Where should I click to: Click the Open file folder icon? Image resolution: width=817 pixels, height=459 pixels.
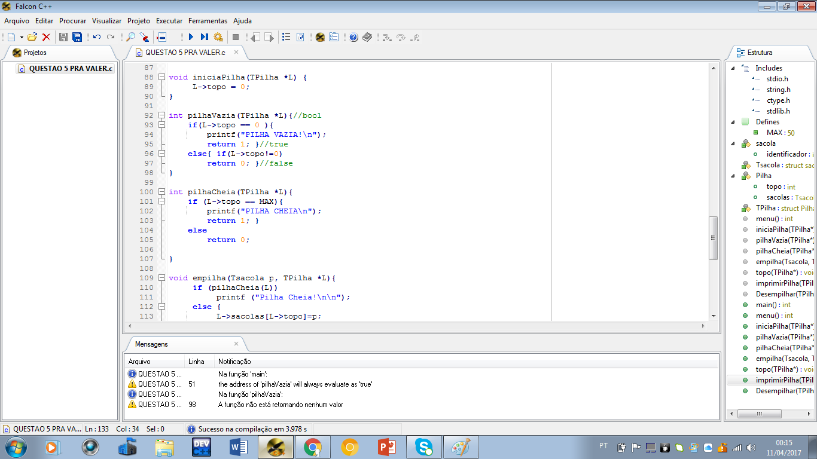pyautogui.click(x=32, y=37)
